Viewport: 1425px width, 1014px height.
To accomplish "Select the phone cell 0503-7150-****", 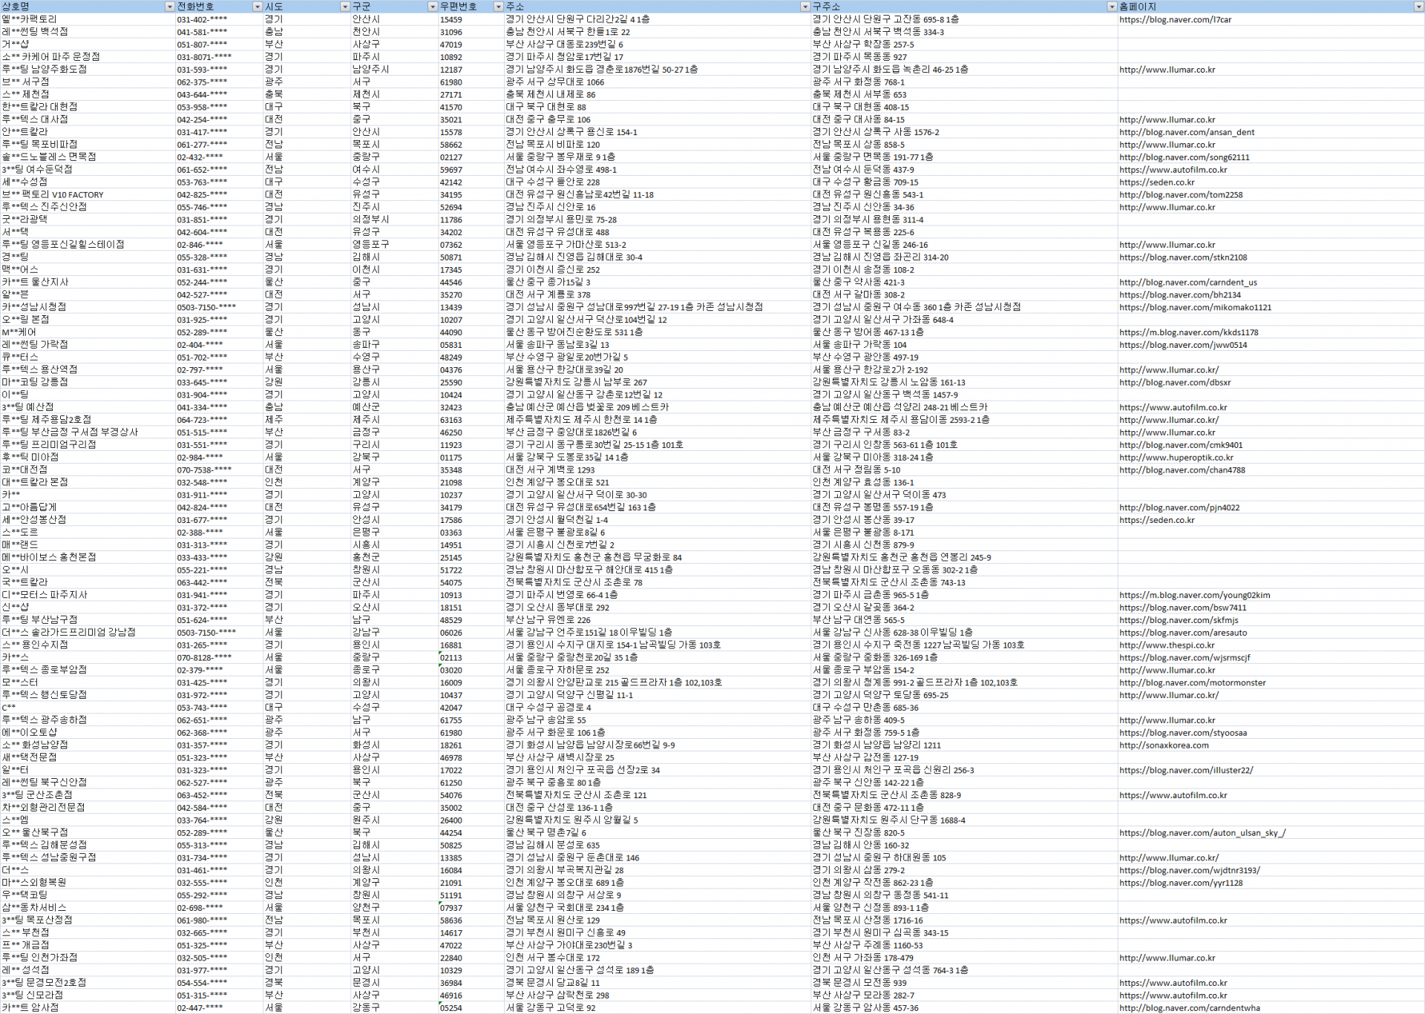I will 206,307.
